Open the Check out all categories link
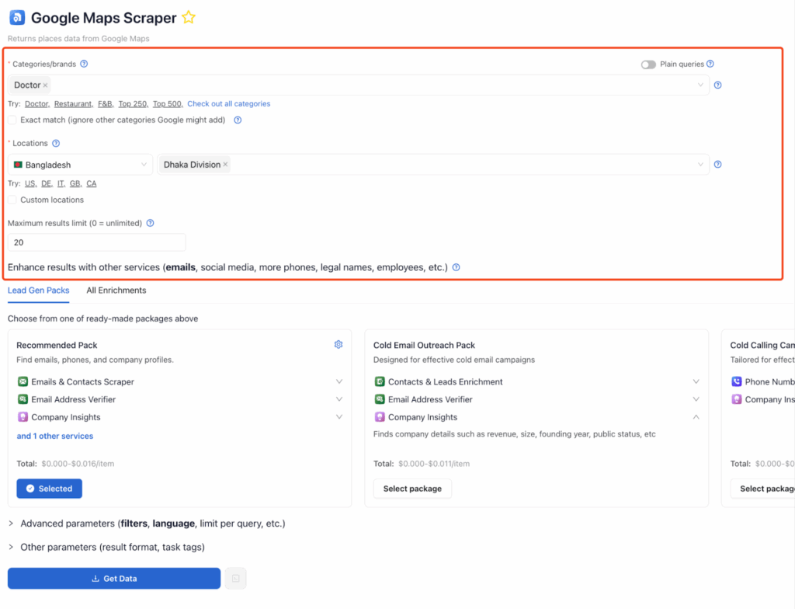The width and height of the screenshot is (795, 609). (x=228, y=103)
